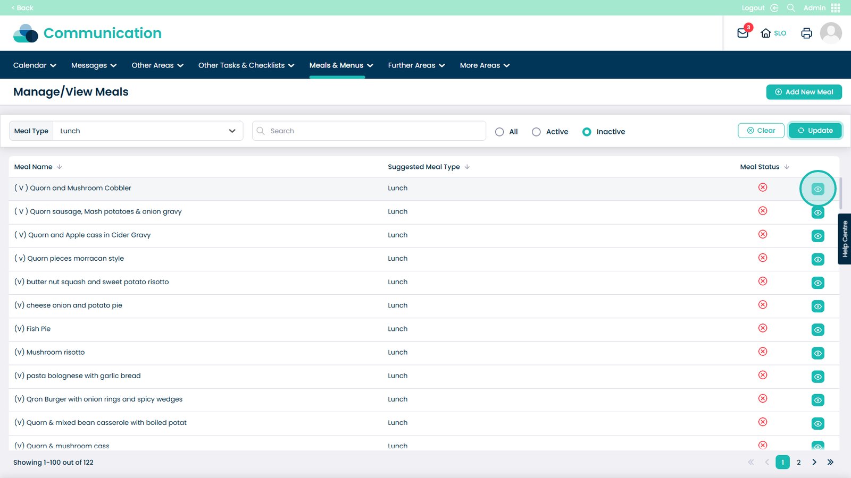851x478 pixels.
Task: Select the Active radio button
Action: point(536,132)
